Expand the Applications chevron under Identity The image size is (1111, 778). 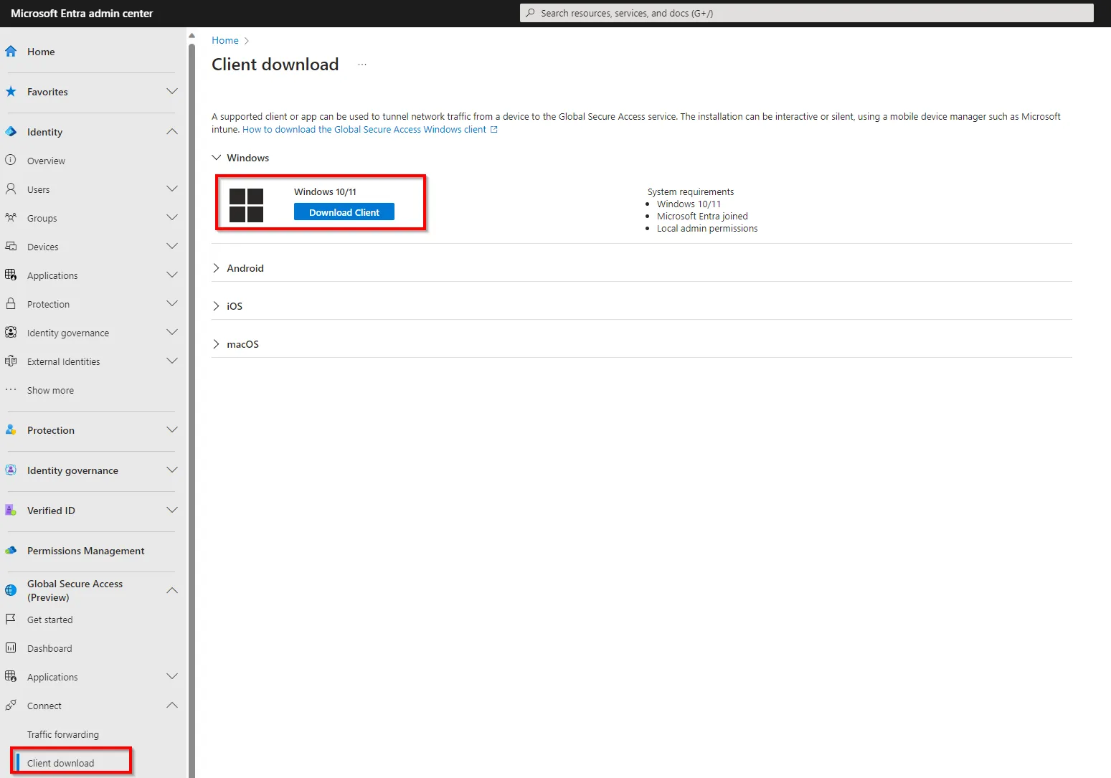[172, 275]
